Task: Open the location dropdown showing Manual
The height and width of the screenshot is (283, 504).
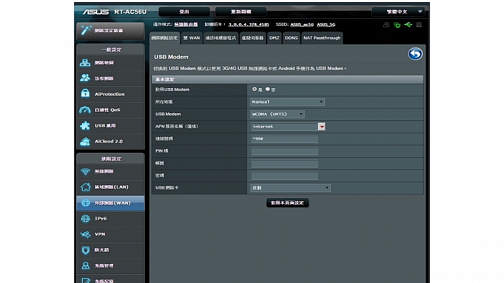Action: pos(288,102)
